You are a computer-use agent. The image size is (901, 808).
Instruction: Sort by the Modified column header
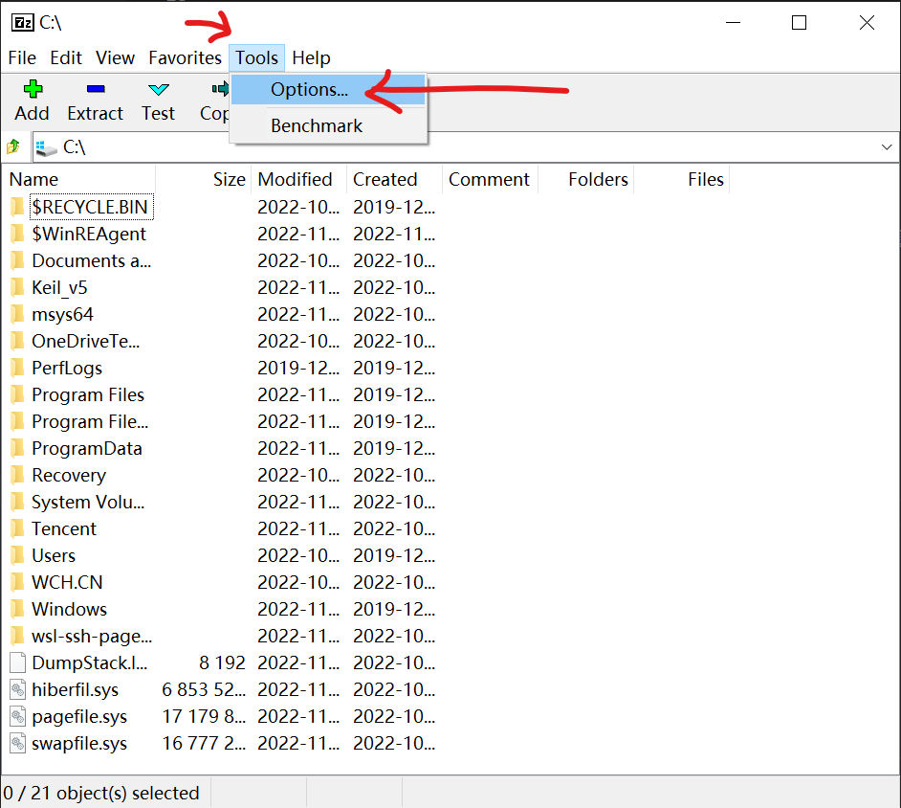click(295, 179)
